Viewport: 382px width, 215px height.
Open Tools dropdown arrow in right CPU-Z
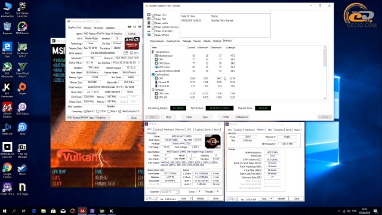(x=271, y=199)
